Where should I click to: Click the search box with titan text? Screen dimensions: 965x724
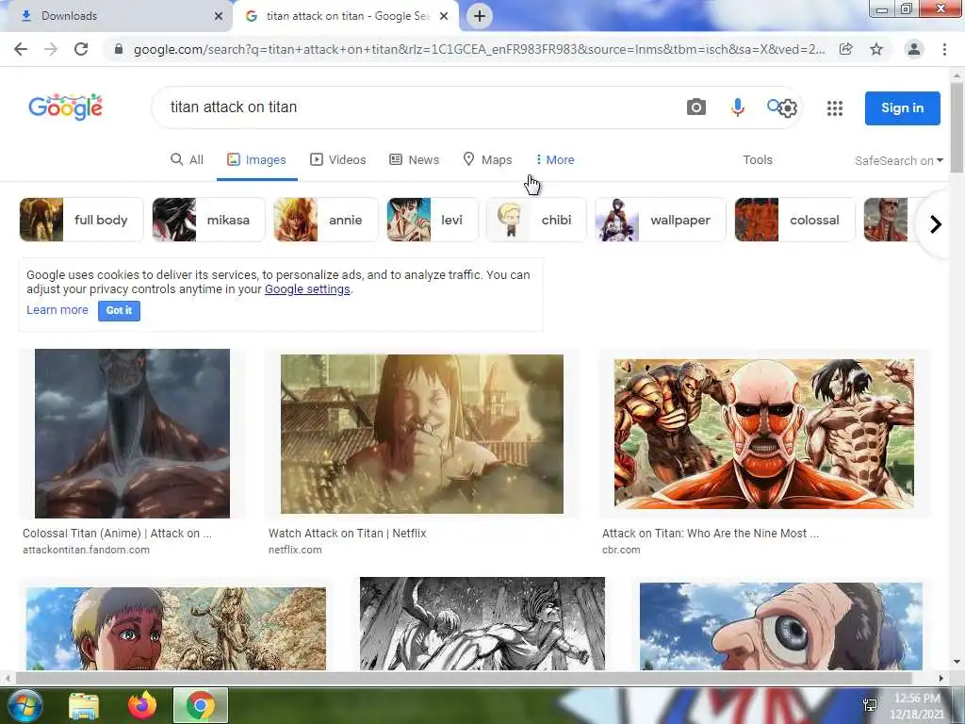pos(418,107)
